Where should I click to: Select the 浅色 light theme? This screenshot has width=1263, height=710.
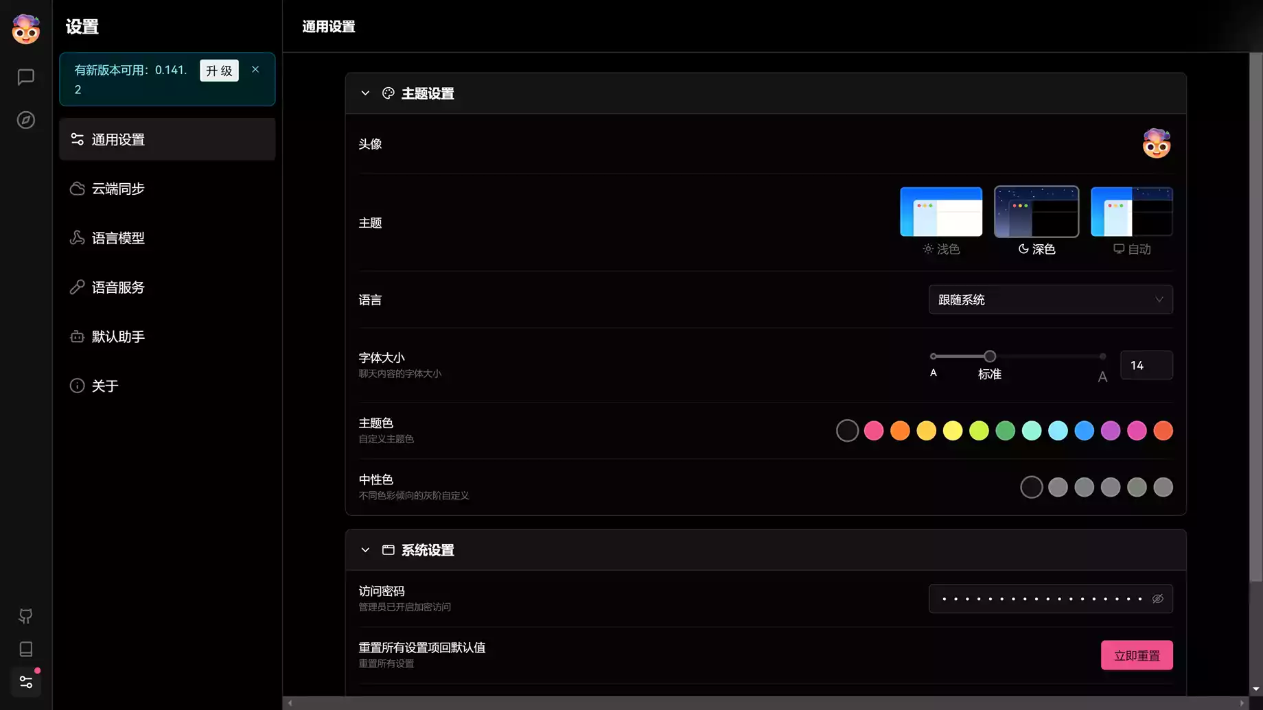point(940,212)
